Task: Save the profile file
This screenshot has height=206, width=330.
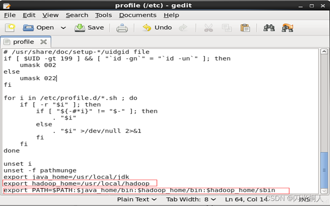Action: 89,28
